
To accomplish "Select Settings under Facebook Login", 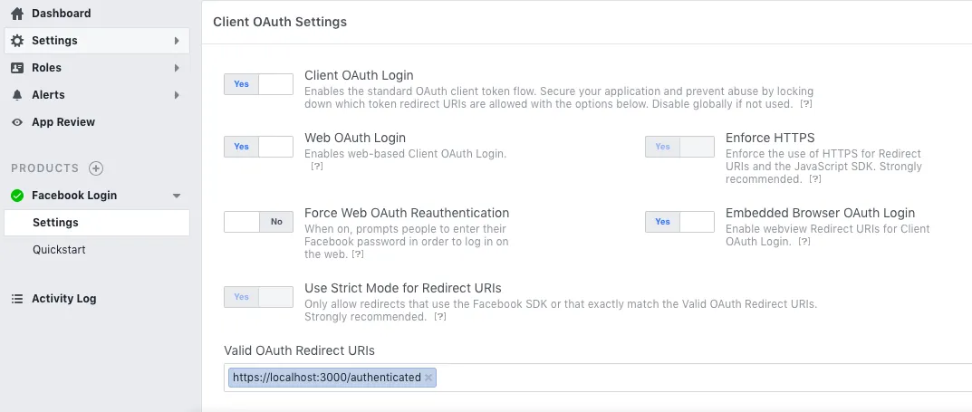I will tap(55, 223).
